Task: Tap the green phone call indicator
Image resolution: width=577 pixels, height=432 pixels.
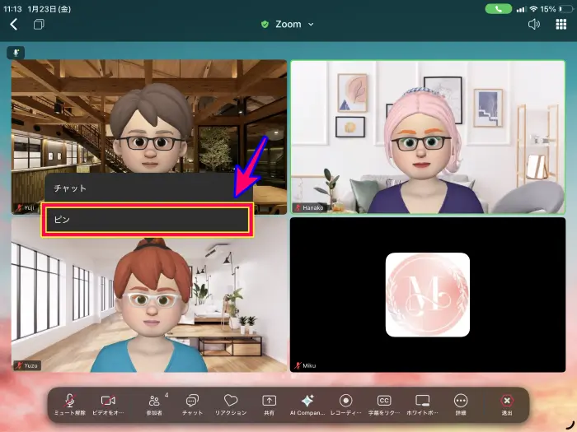Action: (x=498, y=9)
